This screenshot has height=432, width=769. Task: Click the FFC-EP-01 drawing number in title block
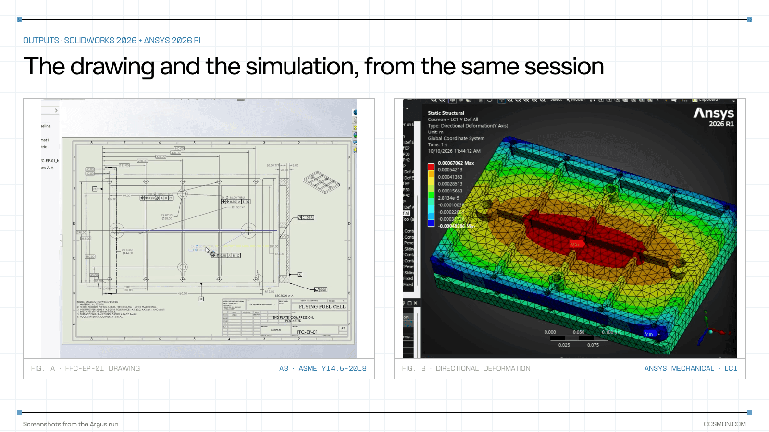point(307,332)
